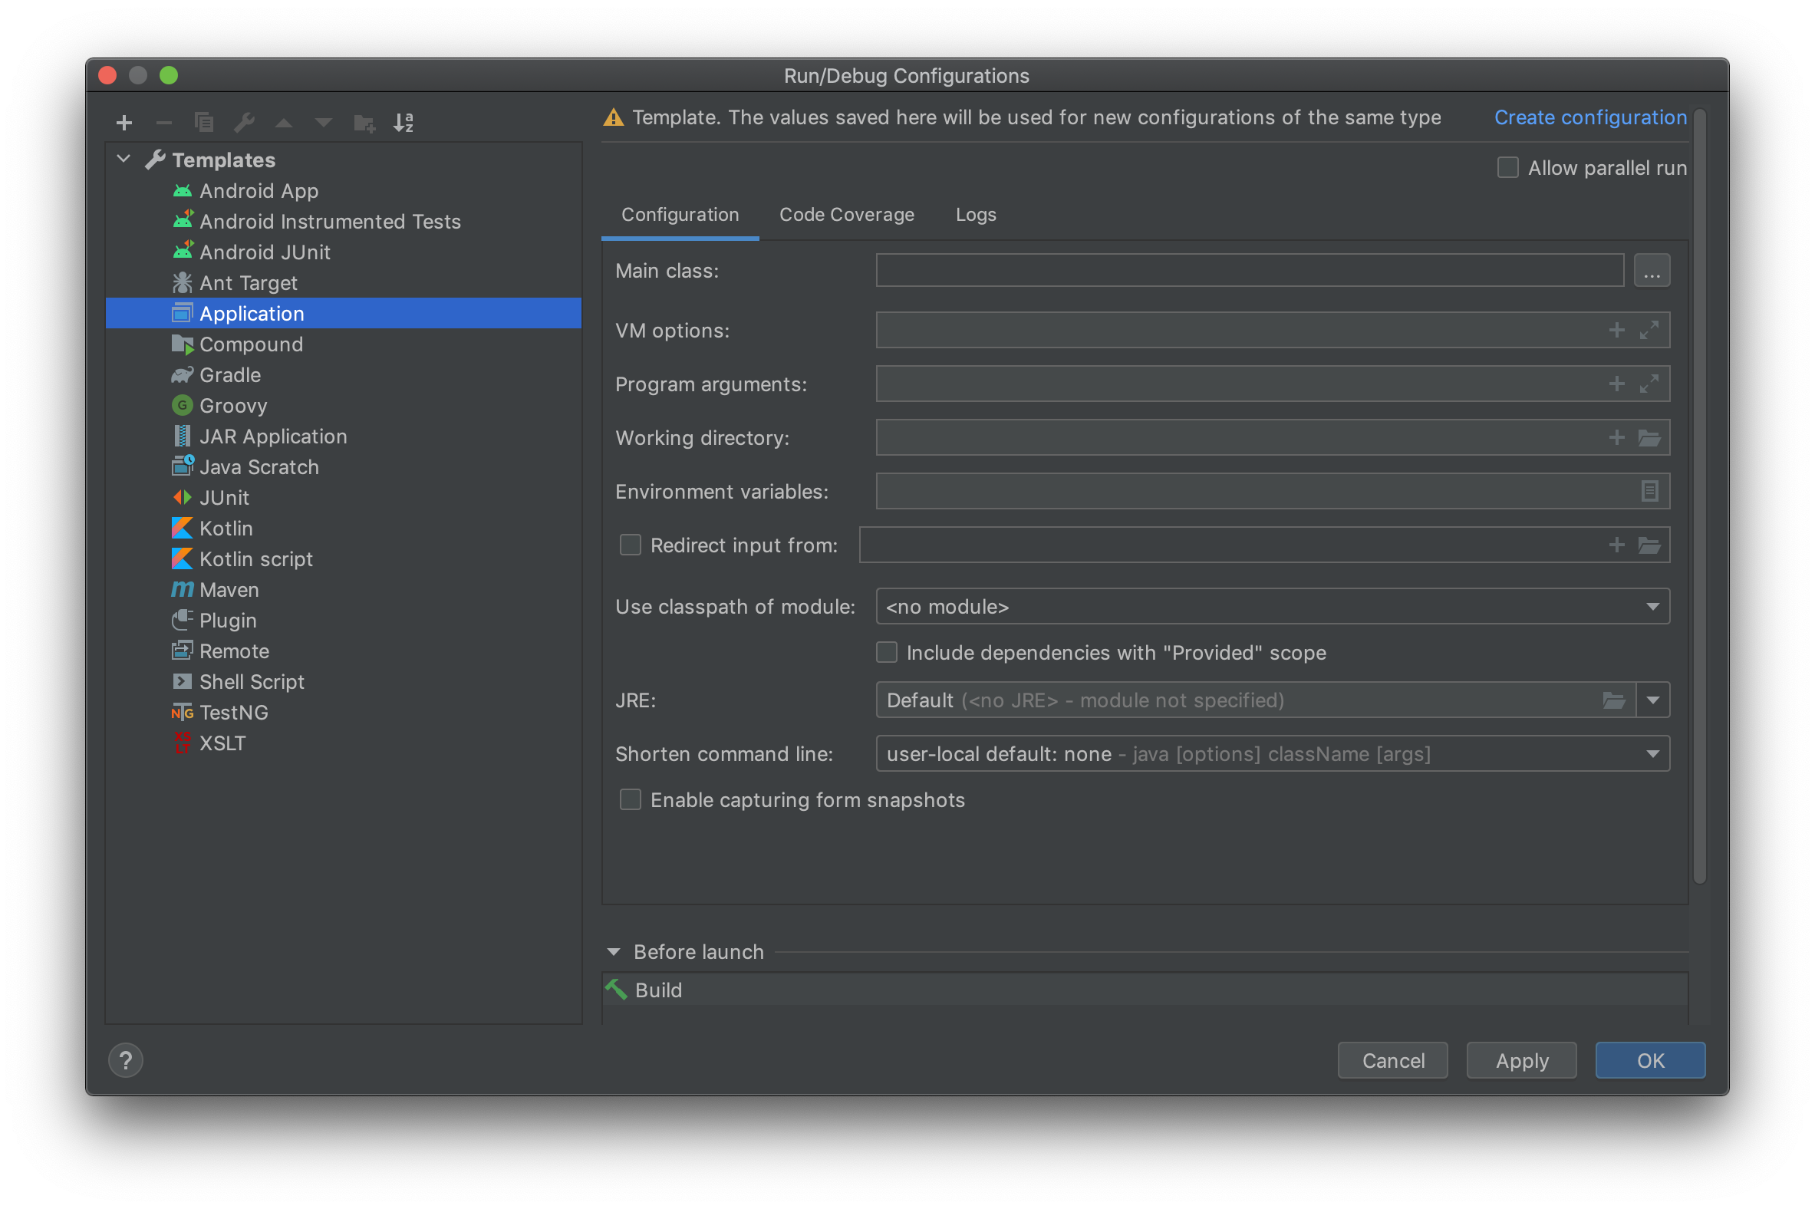Expand the VM options field editor

coord(1649,331)
